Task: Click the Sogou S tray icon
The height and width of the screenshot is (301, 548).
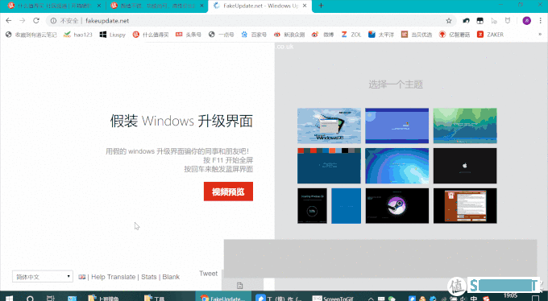Action: point(486,299)
